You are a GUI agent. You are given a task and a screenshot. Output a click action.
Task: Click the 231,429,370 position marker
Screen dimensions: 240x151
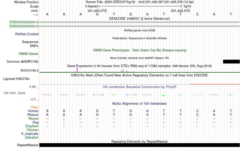click(x=97, y=11)
